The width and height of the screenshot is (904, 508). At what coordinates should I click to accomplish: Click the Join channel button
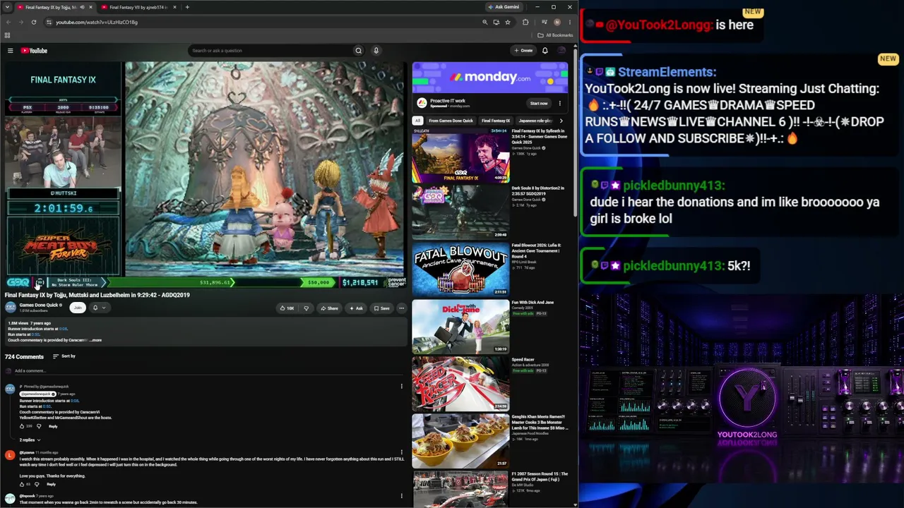pyautogui.click(x=78, y=308)
